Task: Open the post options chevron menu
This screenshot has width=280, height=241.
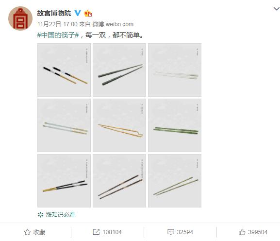Action: click(277, 9)
